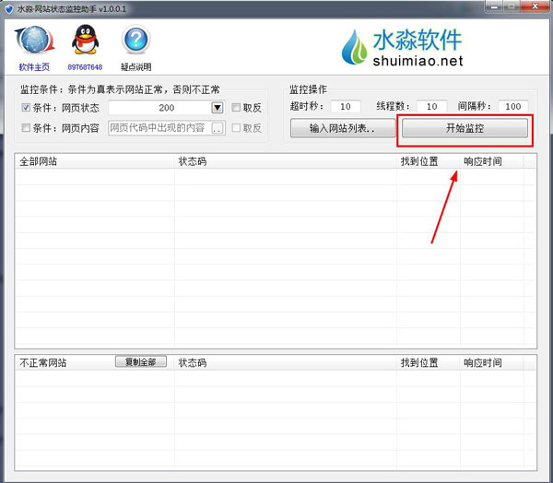Click the 输入网站列表 button
553x483 pixels.
click(x=341, y=128)
